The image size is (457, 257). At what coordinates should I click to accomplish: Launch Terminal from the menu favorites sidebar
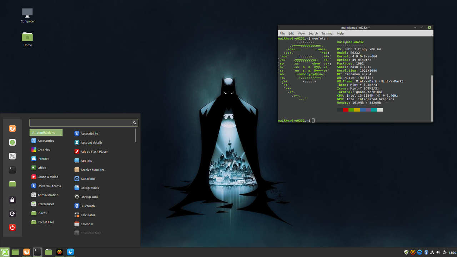12,170
